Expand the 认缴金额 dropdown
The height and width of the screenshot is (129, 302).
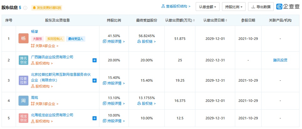(207, 7)
